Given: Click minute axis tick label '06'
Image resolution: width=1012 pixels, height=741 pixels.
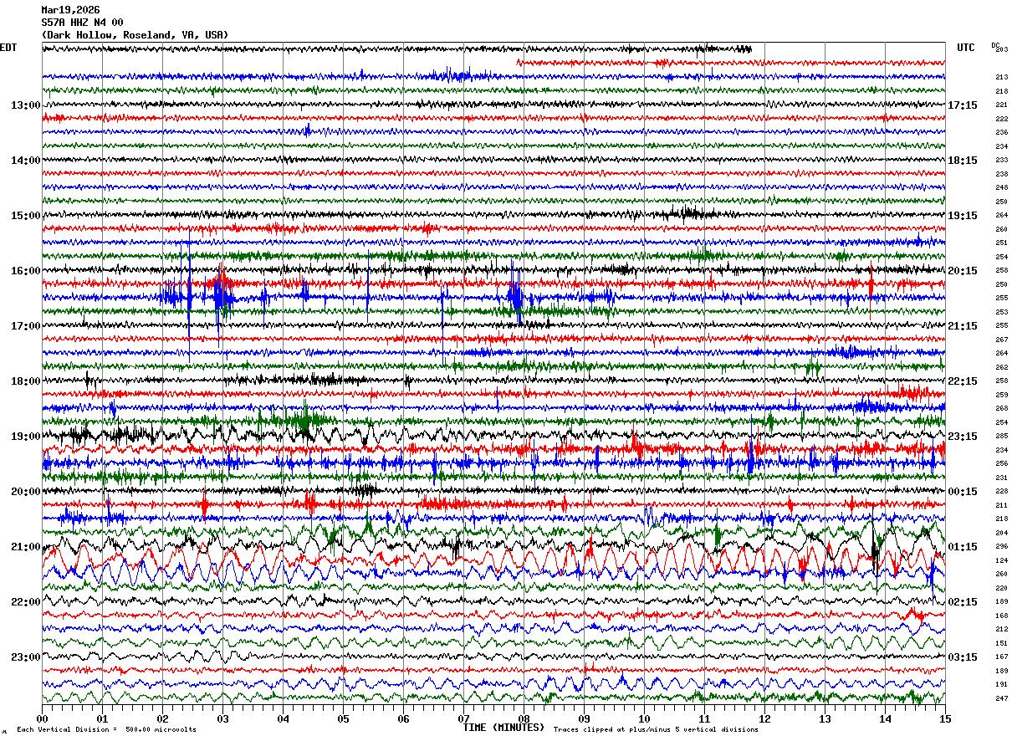Looking at the screenshot, I should point(403,718).
